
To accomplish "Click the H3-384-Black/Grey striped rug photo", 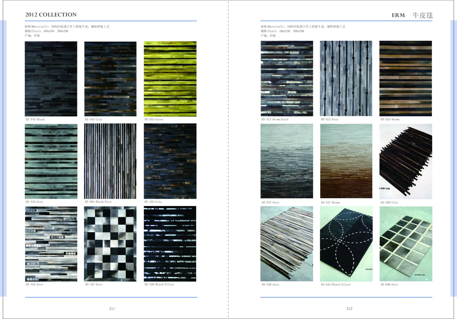I will pyautogui.click(x=110, y=161).
